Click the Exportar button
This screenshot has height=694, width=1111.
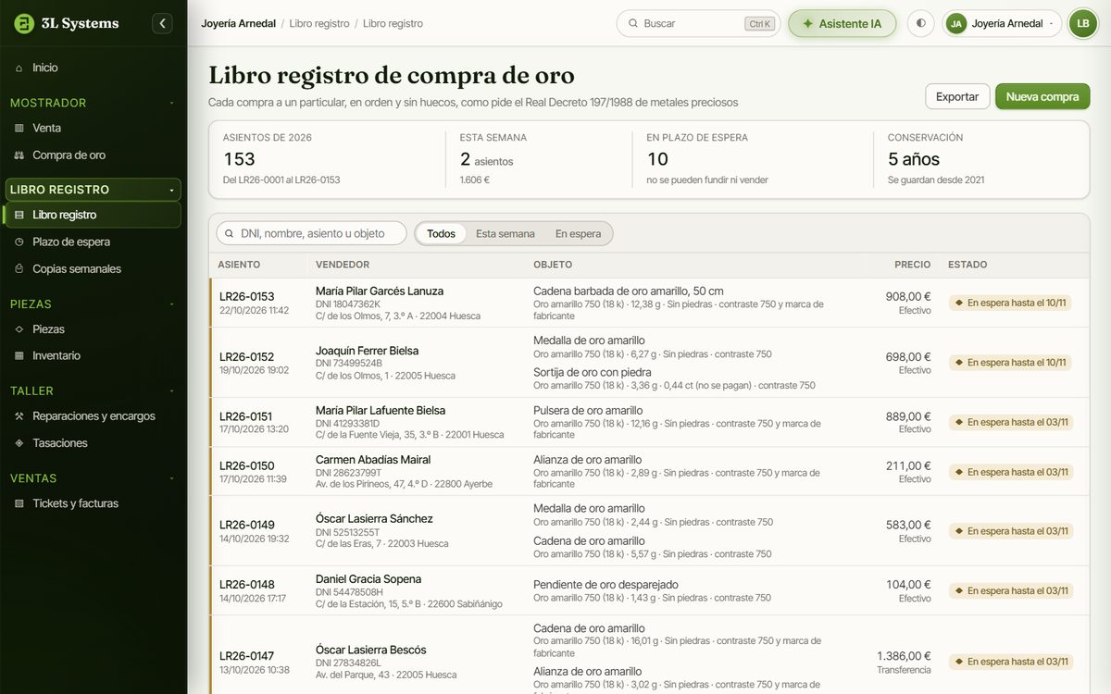957,96
